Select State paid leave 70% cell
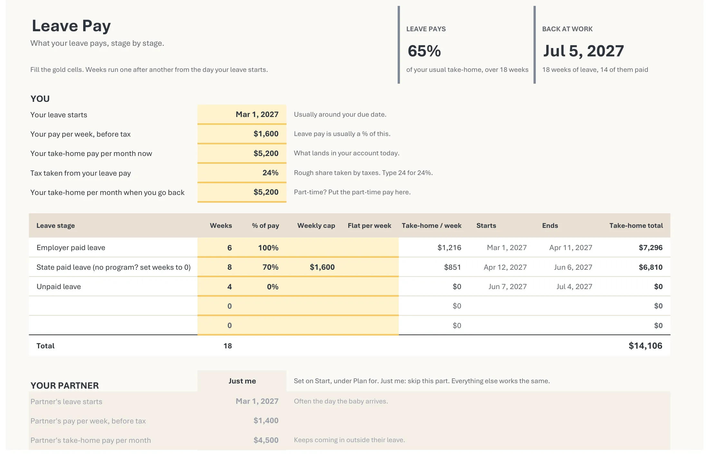Image resolution: width=709 pixels, height=456 pixels. point(263,267)
